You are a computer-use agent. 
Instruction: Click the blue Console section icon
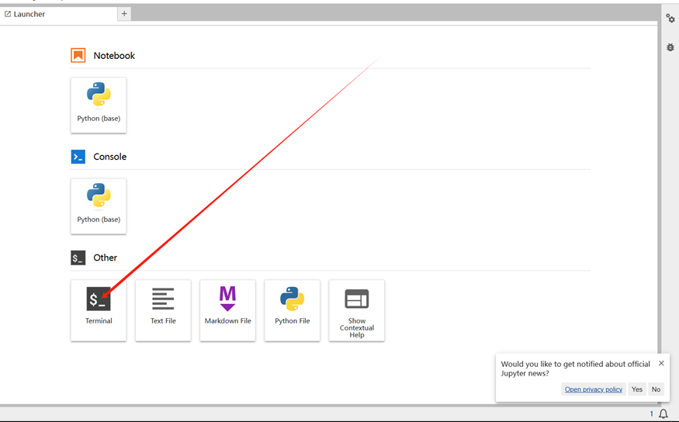[x=78, y=157]
